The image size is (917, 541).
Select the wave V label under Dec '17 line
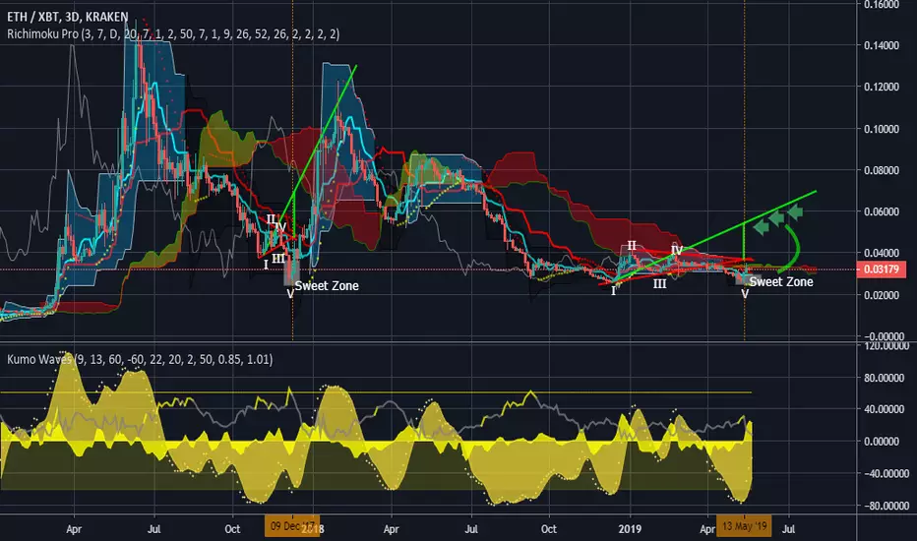tap(290, 294)
